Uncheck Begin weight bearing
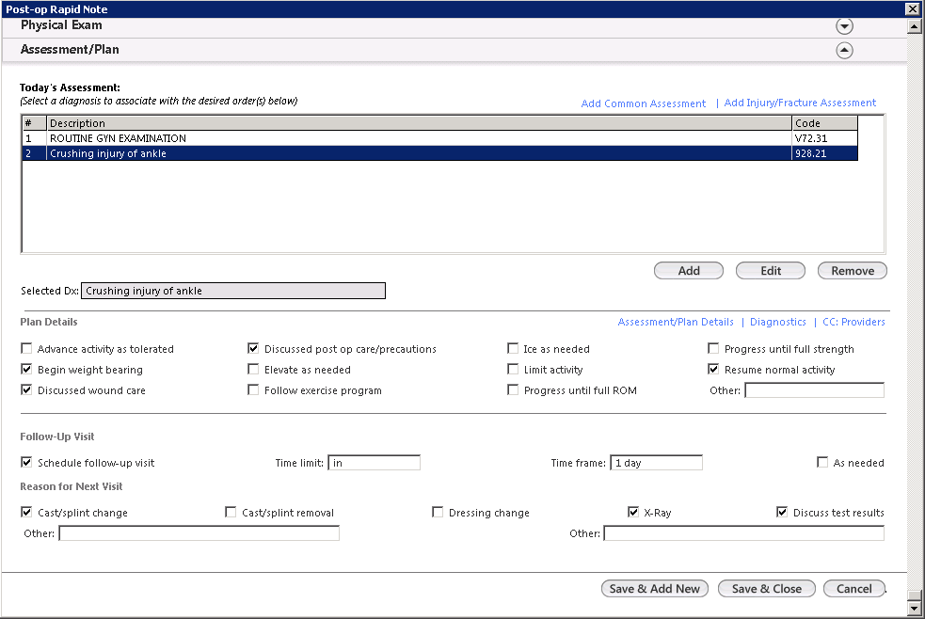This screenshot has height=619, width=925. 26,369
